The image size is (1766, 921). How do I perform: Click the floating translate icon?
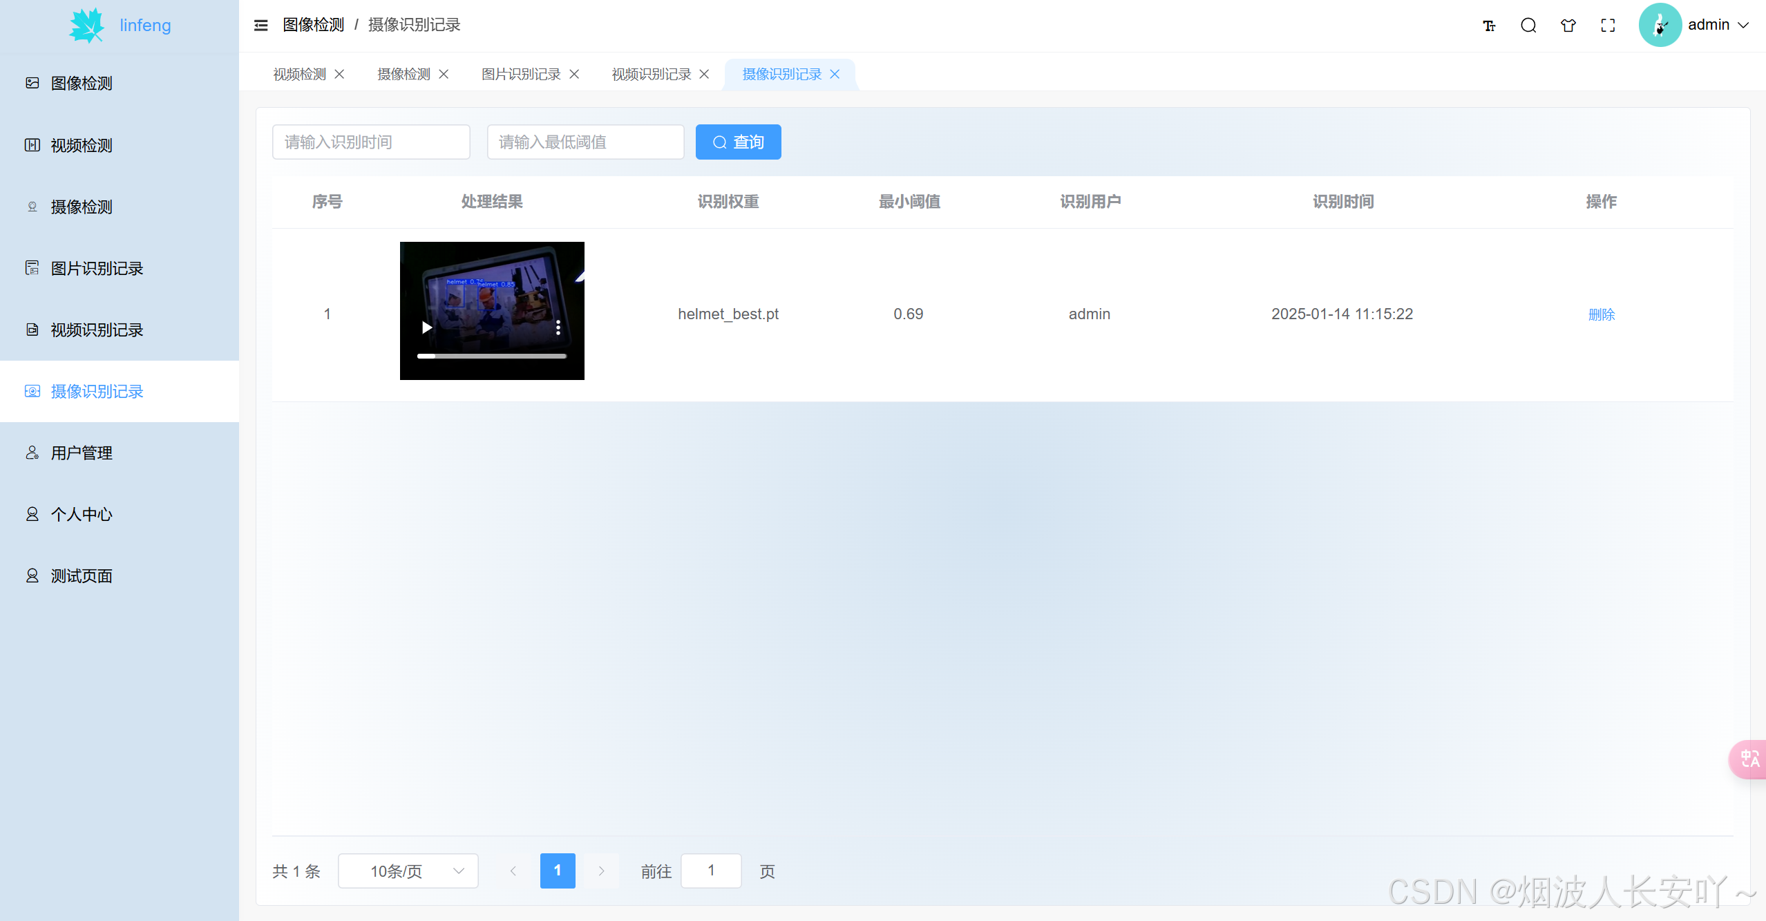(x=1749, y=759)
